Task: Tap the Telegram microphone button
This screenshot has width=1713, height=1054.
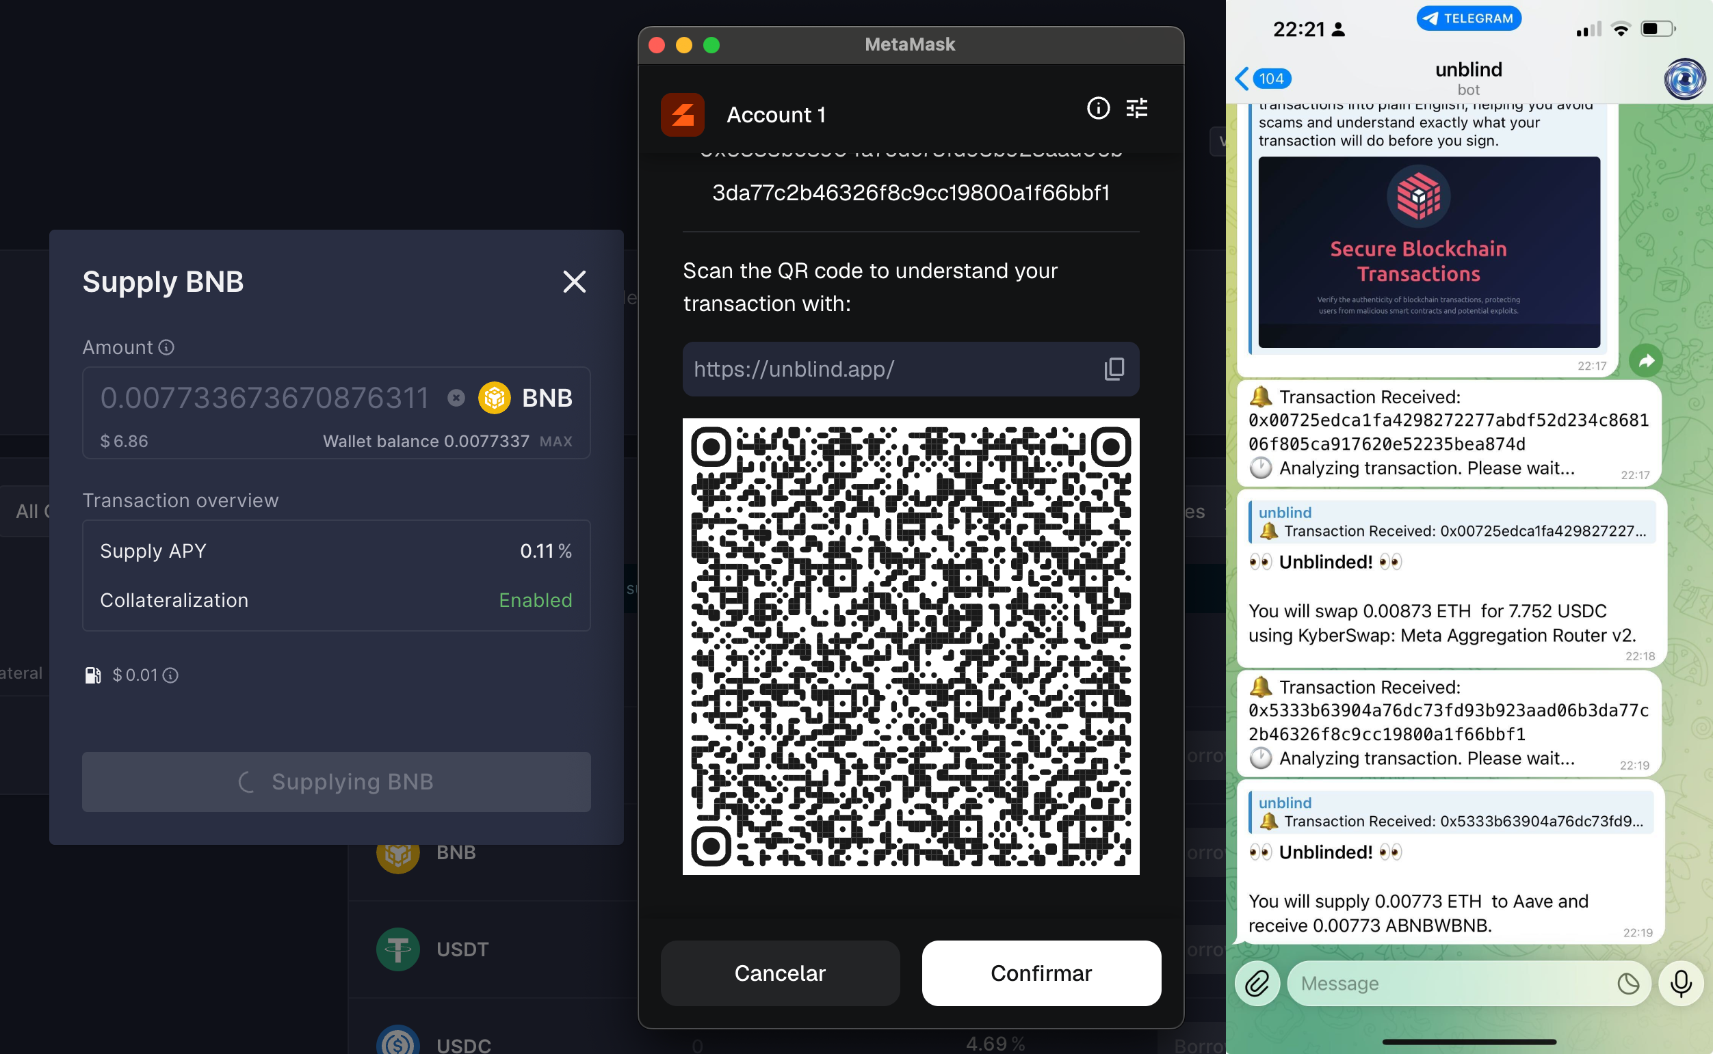Action: point(1680,983)
